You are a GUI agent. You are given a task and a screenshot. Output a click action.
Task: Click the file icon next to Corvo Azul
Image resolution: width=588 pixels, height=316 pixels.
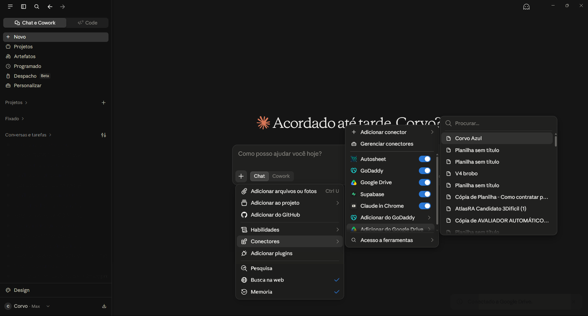448,138
